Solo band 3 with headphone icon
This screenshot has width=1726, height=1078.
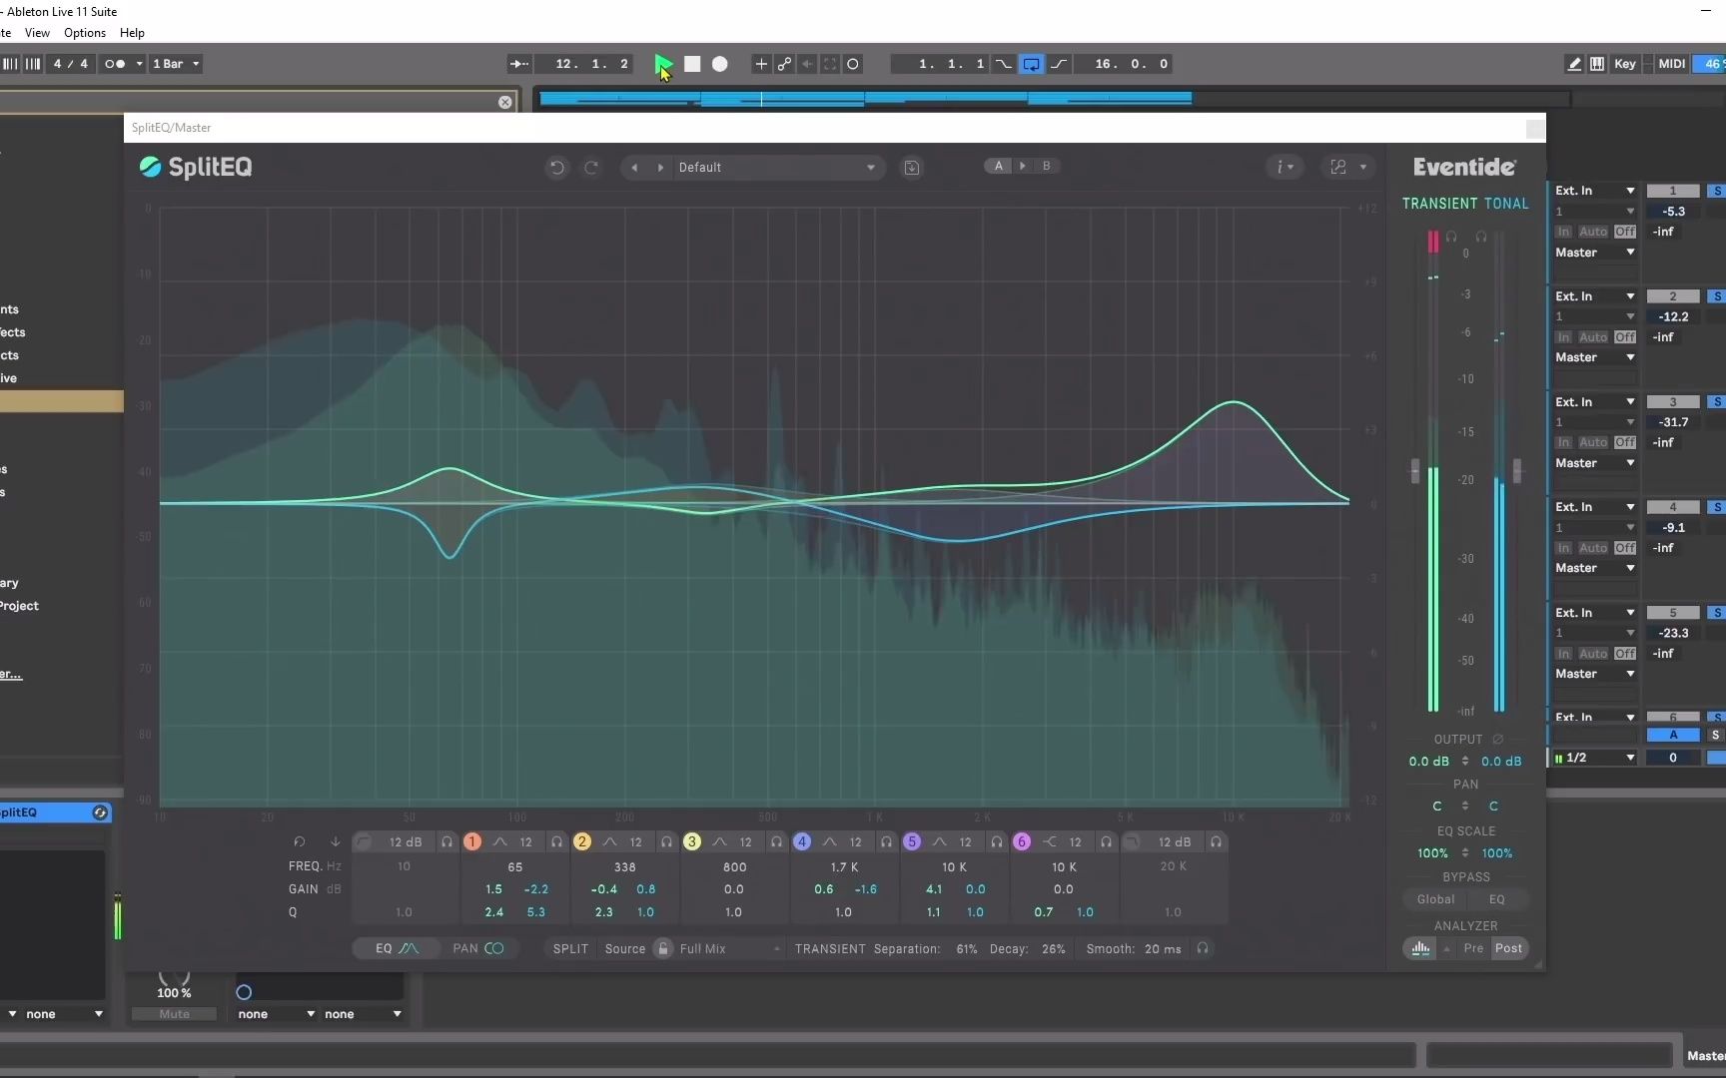tap(776, 842)
